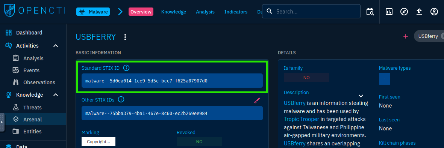Click the Analysis clipboard icon
The image size is (444, 148).
[x=16, y=58]
